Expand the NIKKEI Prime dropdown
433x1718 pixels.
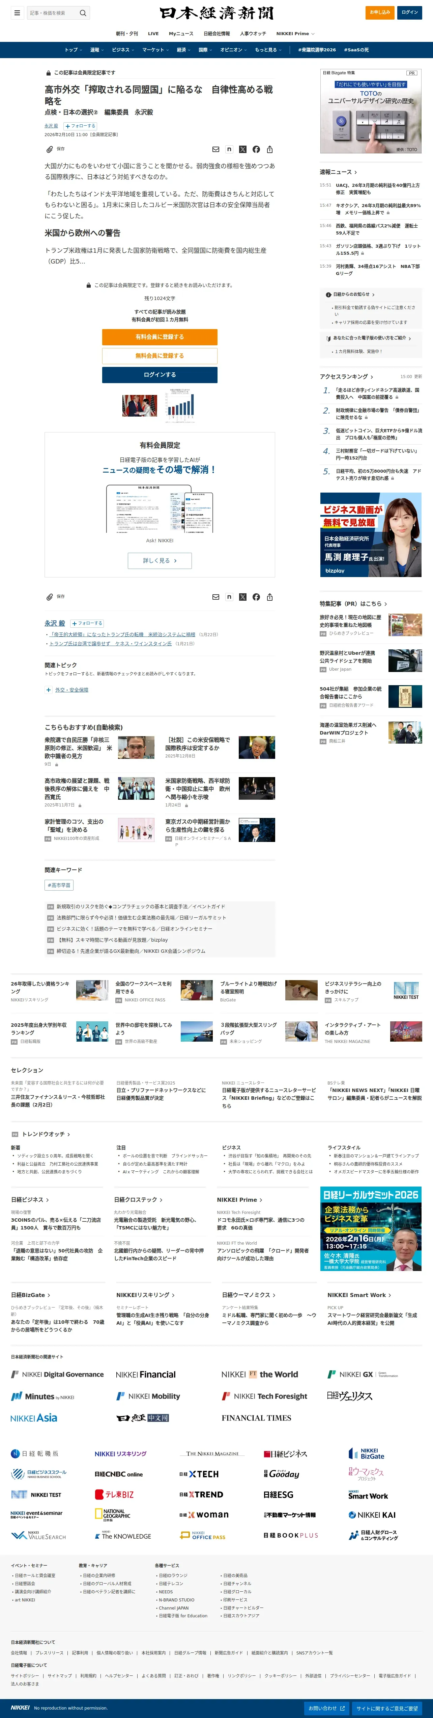point(295,33)
